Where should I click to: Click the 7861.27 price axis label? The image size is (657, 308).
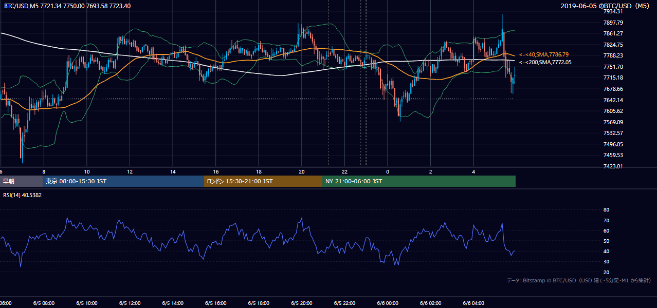[x=614, y=34]
